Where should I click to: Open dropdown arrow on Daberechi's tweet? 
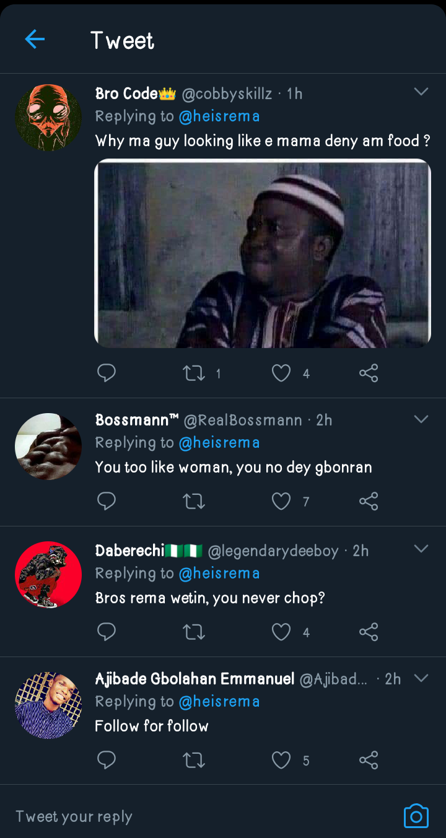[421, 549]
